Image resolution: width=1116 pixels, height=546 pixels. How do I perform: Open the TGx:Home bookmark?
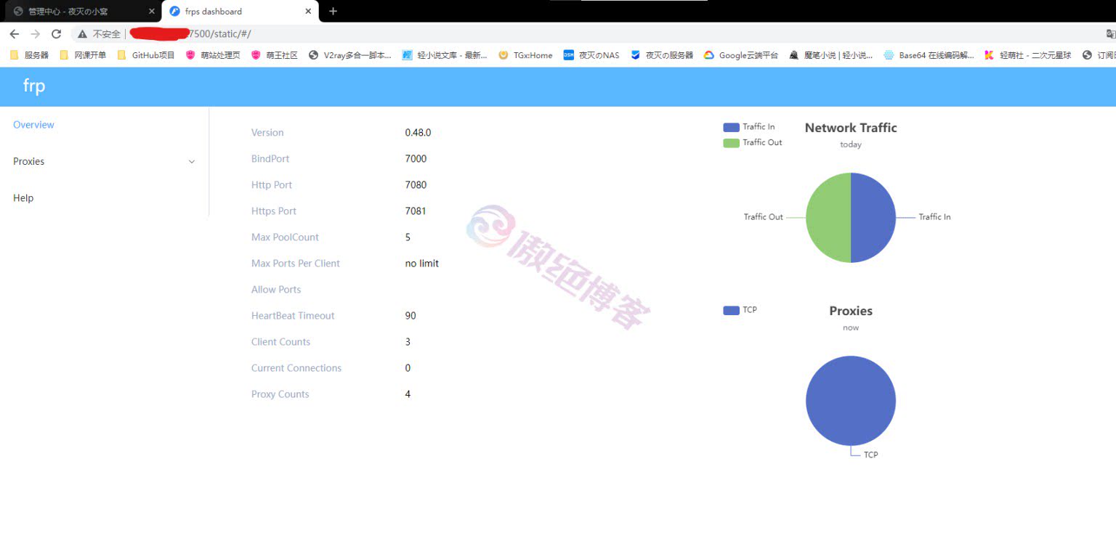pos(525,55)
